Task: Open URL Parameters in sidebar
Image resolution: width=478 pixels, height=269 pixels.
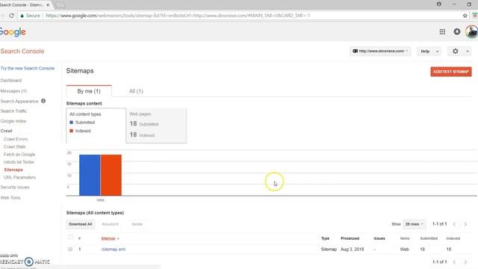Action: pos(19,178)
